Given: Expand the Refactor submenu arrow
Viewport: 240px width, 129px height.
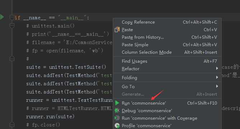Looking at the screenshot, I should 217,68.
